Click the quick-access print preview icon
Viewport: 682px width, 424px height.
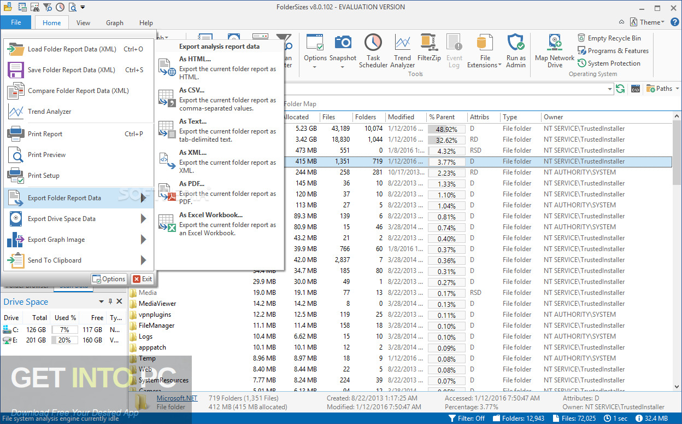[72, 7]
